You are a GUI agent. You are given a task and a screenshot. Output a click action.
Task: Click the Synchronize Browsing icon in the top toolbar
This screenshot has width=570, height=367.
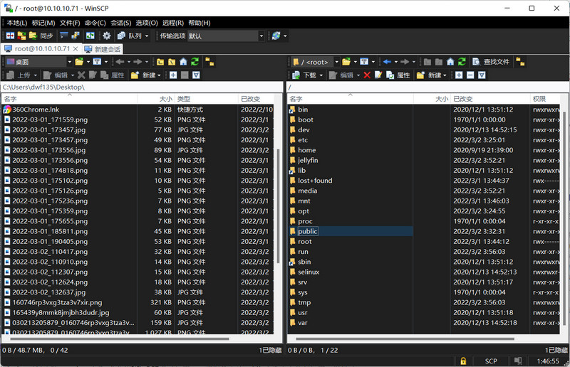22,36
